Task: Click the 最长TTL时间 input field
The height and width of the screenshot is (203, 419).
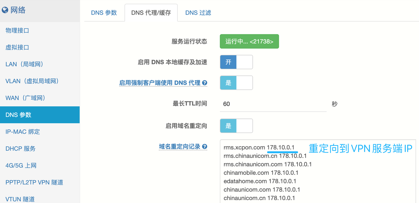Action: 273,104
